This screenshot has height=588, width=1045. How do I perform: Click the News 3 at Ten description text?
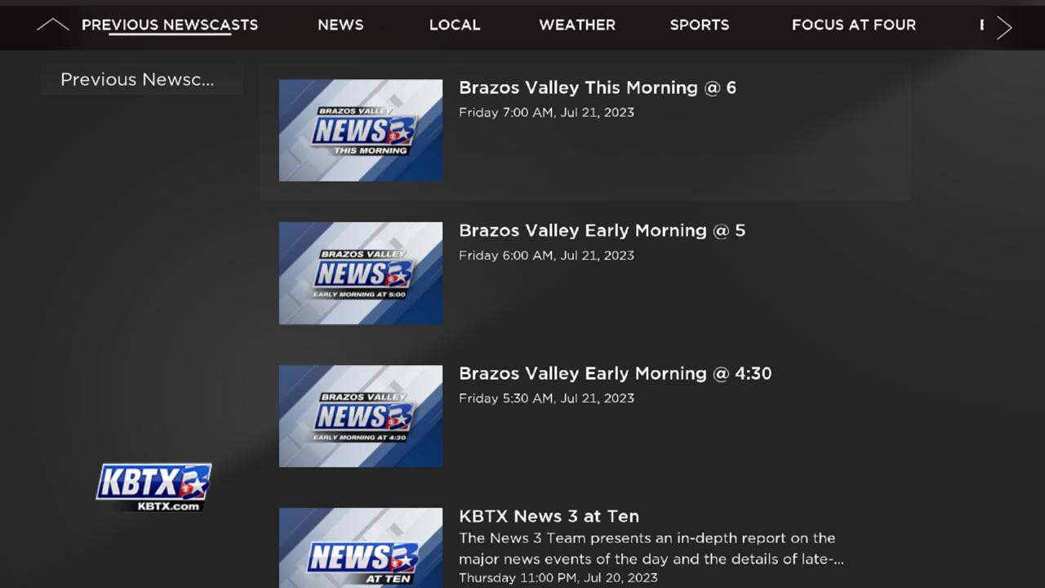point(651,549)
